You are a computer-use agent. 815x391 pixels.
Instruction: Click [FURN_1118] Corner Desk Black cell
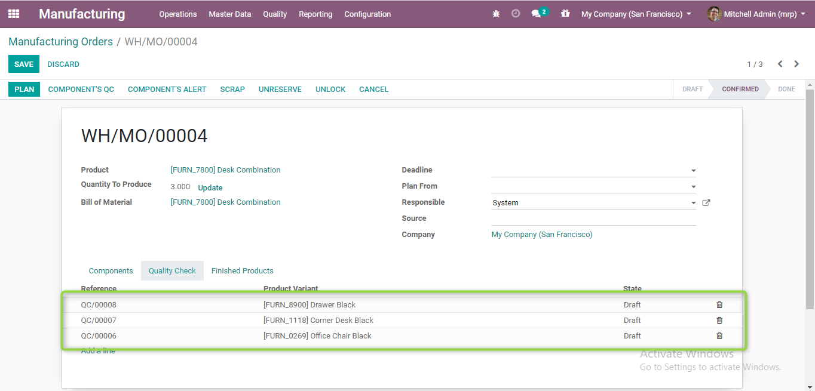click(318, 320)
